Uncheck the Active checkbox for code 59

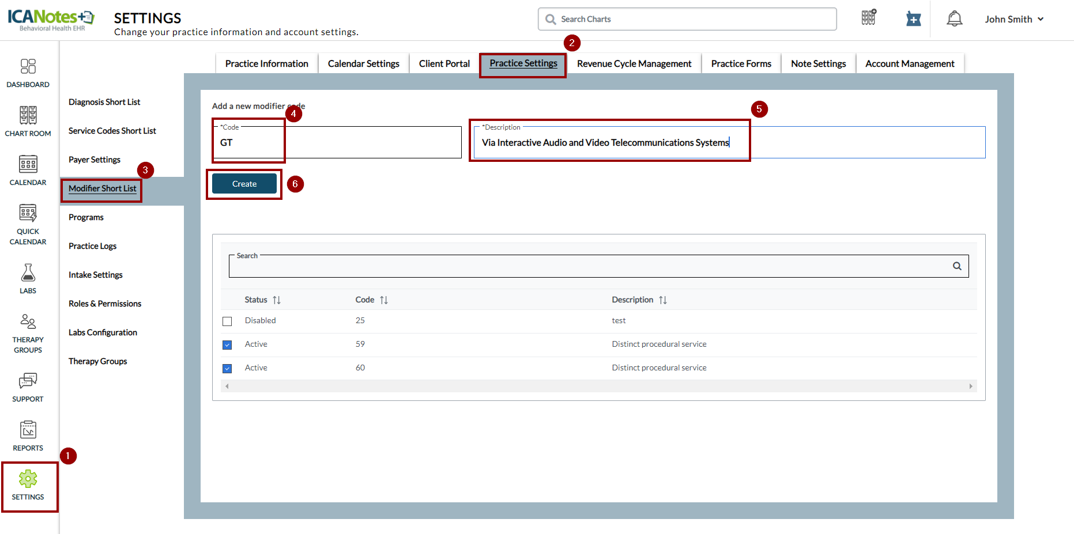(227, 345)
